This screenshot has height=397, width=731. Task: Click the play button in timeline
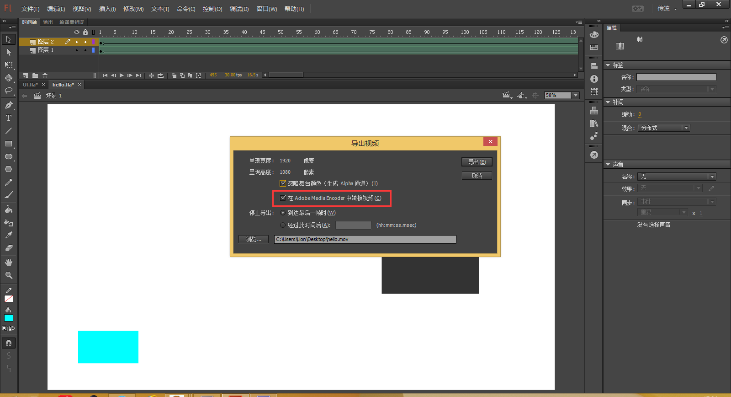122,75
